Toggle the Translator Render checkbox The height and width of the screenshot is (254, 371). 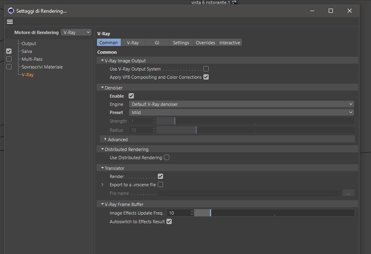click(160, 176)
